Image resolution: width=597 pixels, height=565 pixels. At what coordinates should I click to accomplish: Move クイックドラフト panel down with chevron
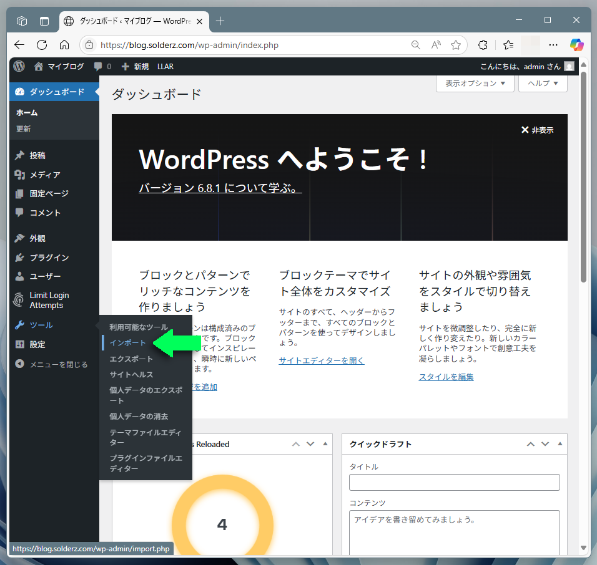click(x=545, y=444)
